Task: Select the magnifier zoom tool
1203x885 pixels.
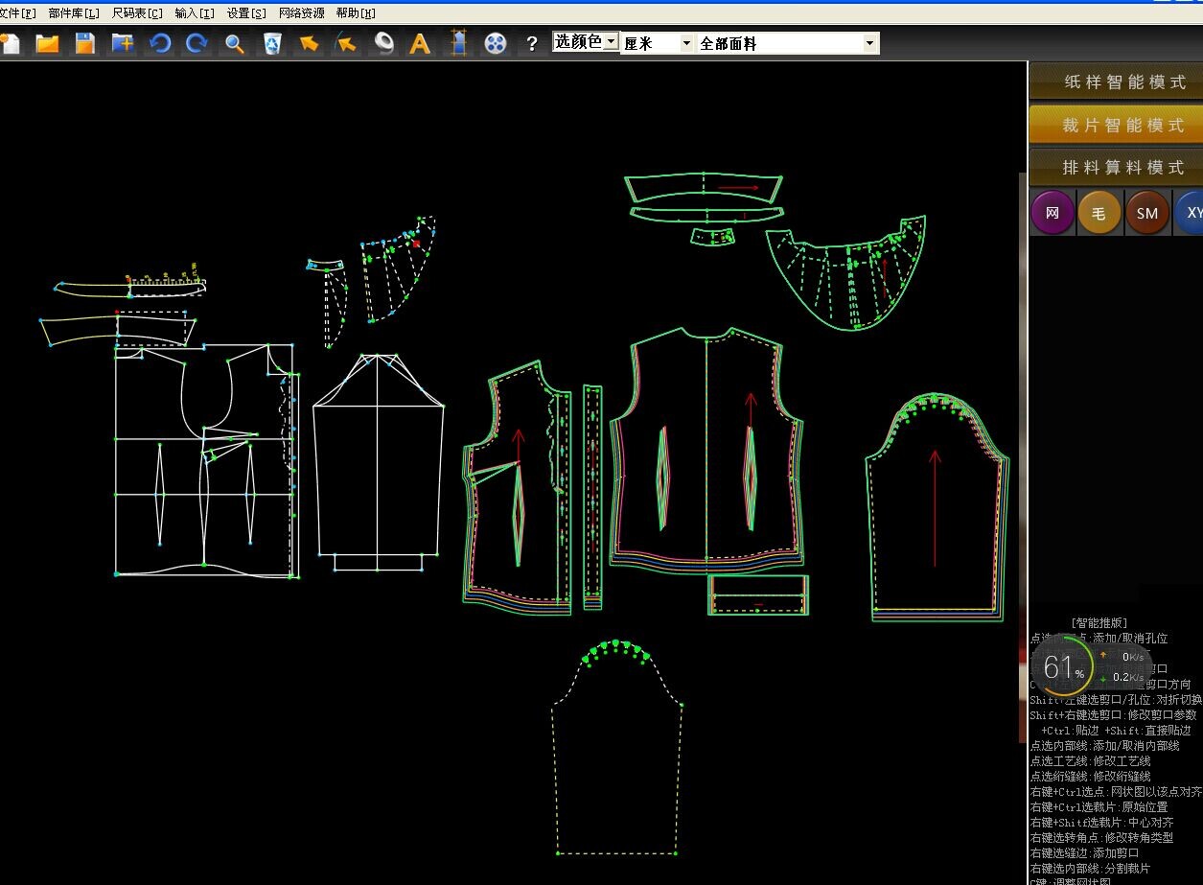Action: point(234,43)
